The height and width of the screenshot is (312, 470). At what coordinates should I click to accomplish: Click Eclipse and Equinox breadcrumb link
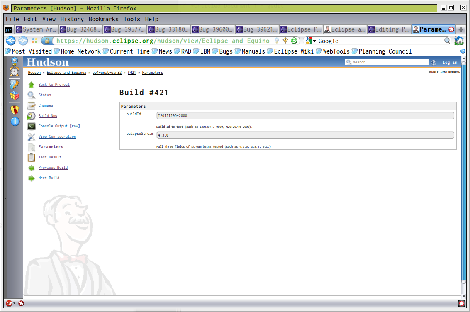click(x=66, y=73)
